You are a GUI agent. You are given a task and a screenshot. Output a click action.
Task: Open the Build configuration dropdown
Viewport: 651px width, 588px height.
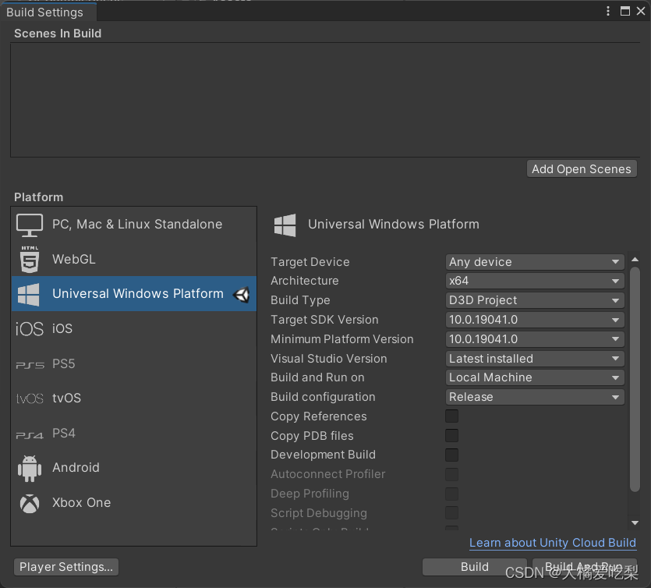[535, 397]
